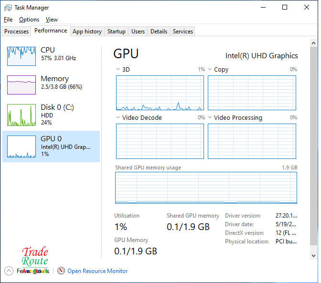Open the Video Processing engine dropdown
Viewport: 321px width, 283px height.
click(x=210, y=118)
